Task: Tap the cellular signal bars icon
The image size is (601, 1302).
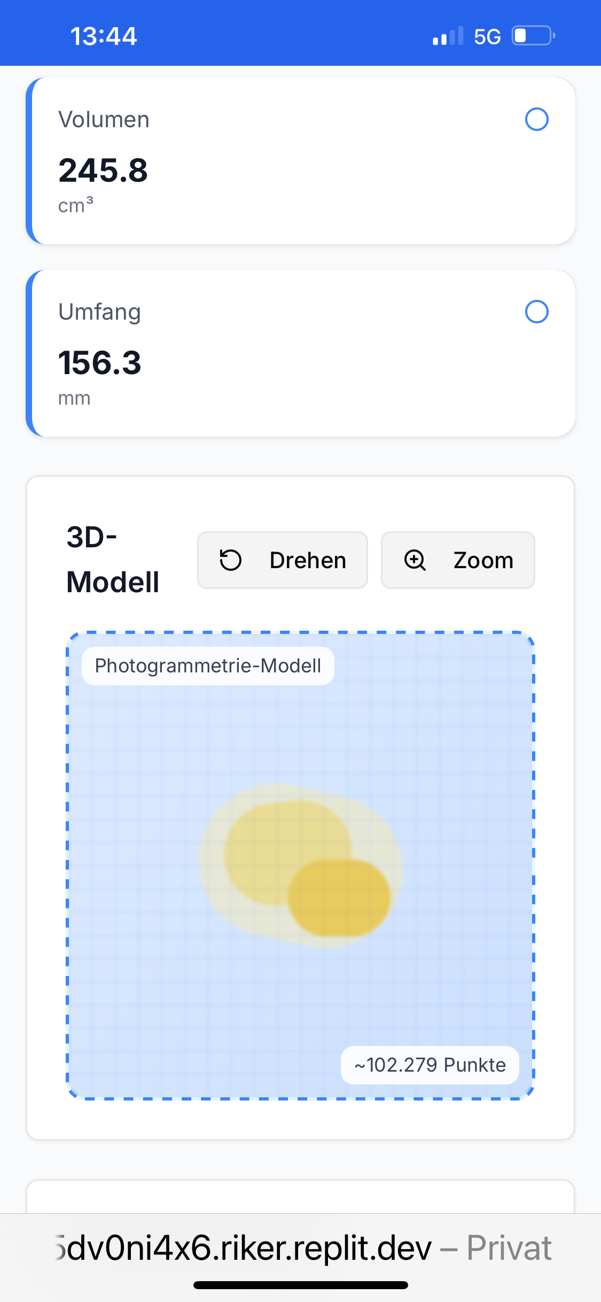Action: 448,36
